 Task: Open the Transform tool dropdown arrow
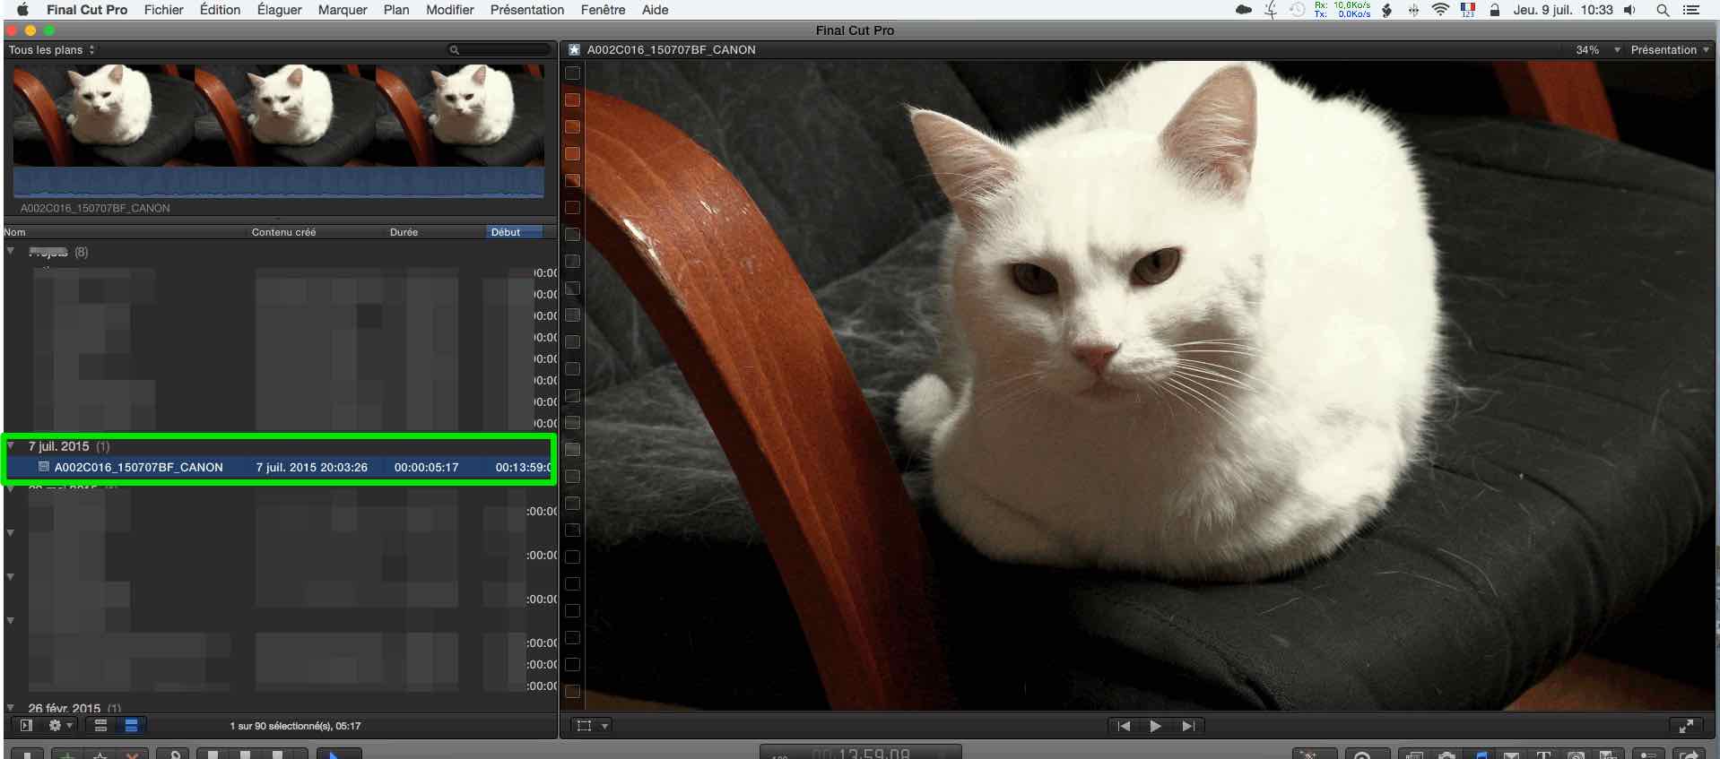tap(605, 726)
